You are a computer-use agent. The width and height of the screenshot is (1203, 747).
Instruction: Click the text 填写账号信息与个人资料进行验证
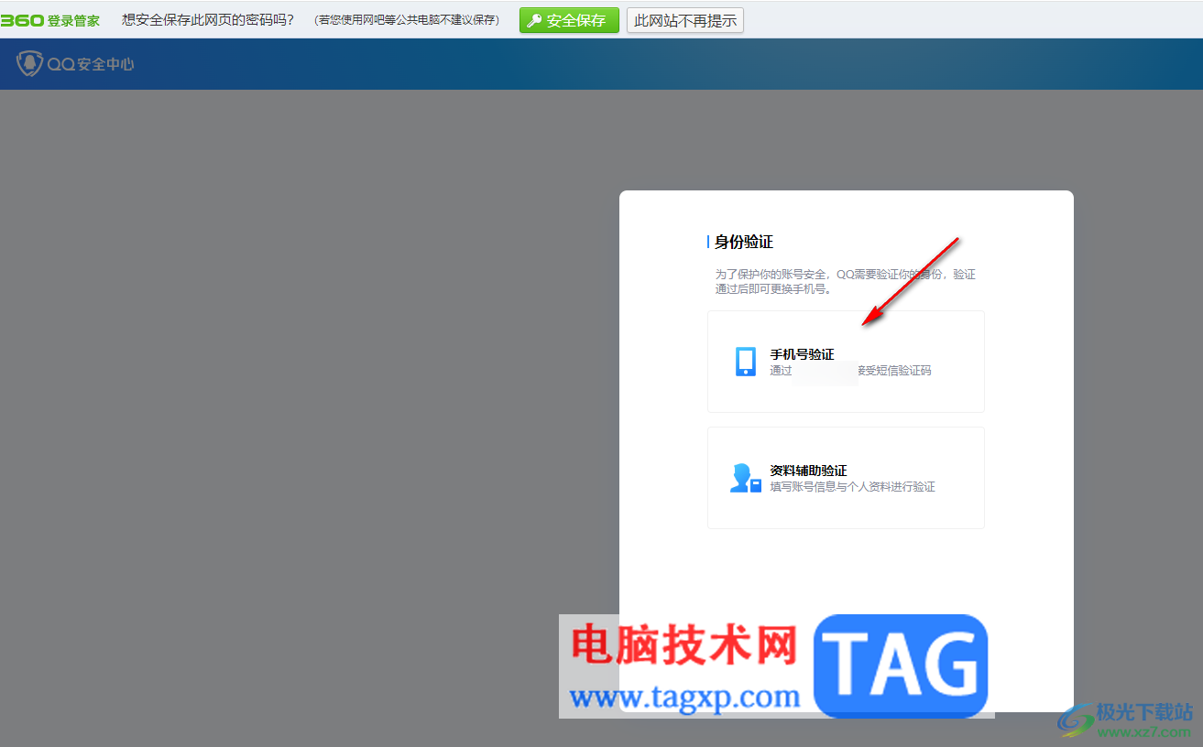(852, 487)
